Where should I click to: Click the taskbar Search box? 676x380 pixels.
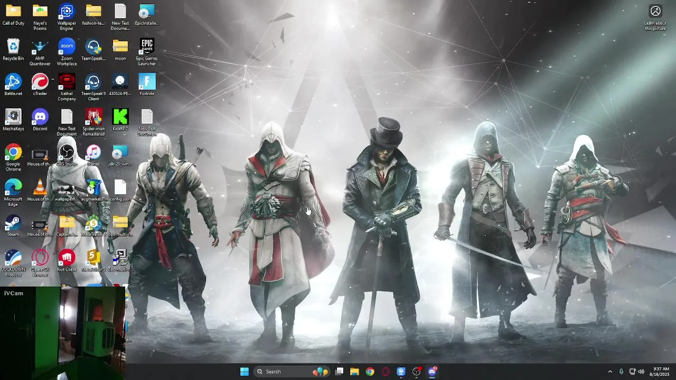(x=292, y=372)
